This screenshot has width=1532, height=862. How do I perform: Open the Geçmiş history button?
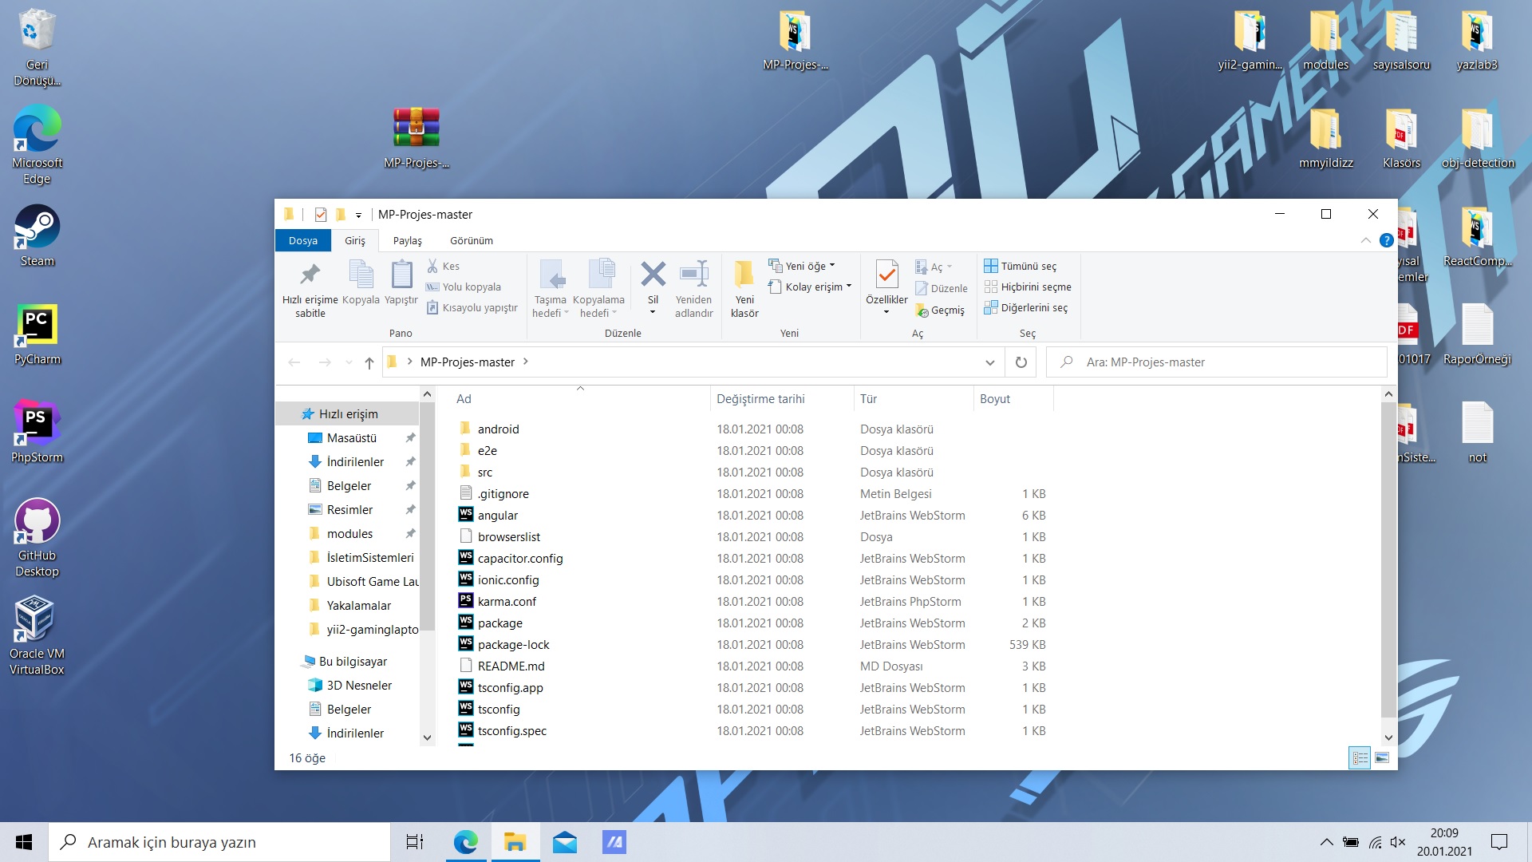click(940, 310)
